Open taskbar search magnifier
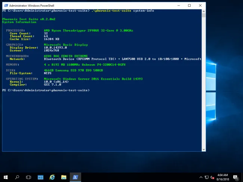 click(x=17, y=177)
